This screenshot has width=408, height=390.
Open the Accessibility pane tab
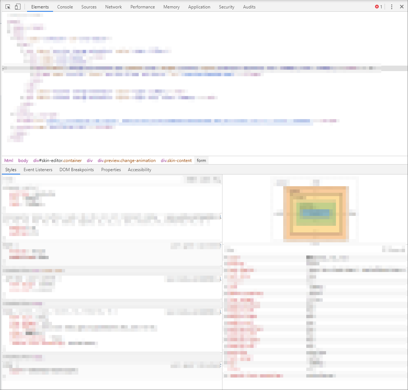point(139,170)
